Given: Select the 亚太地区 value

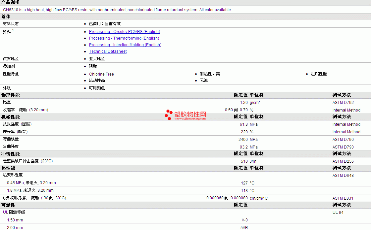Looking at the screenshot, I should tap(97, 59).
